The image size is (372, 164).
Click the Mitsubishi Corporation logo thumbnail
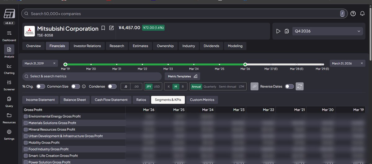click(x=30, y=31)
